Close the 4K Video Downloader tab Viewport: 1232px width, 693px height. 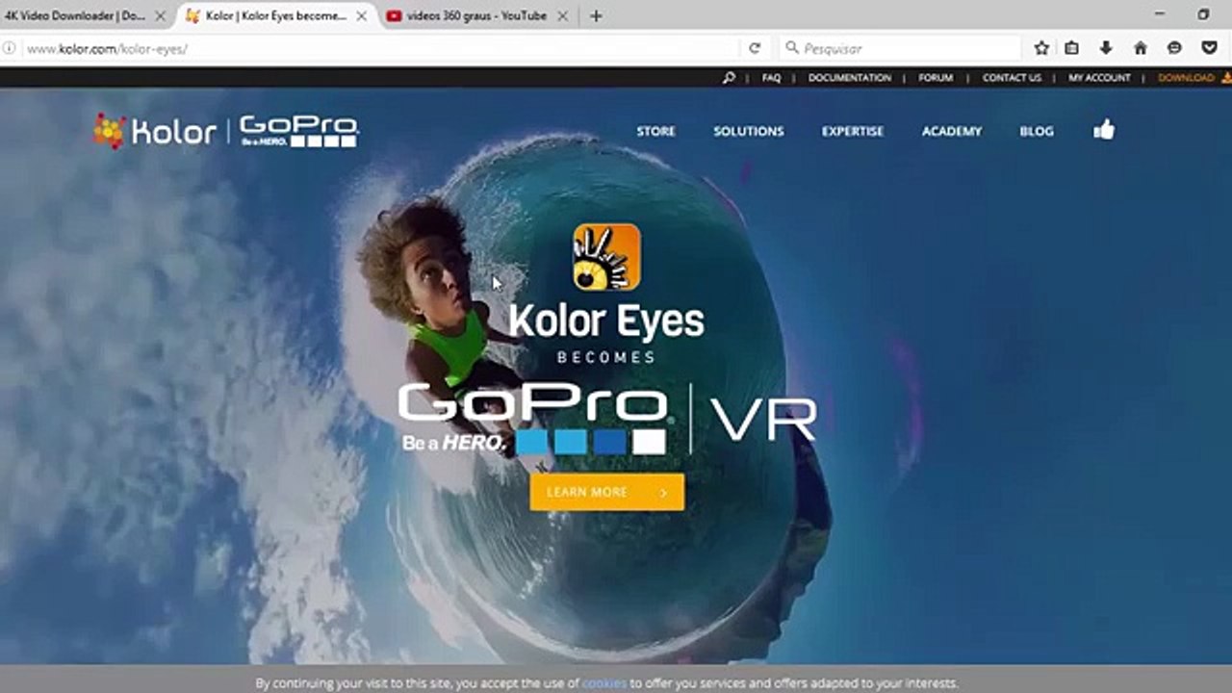[x=161, y=16]
